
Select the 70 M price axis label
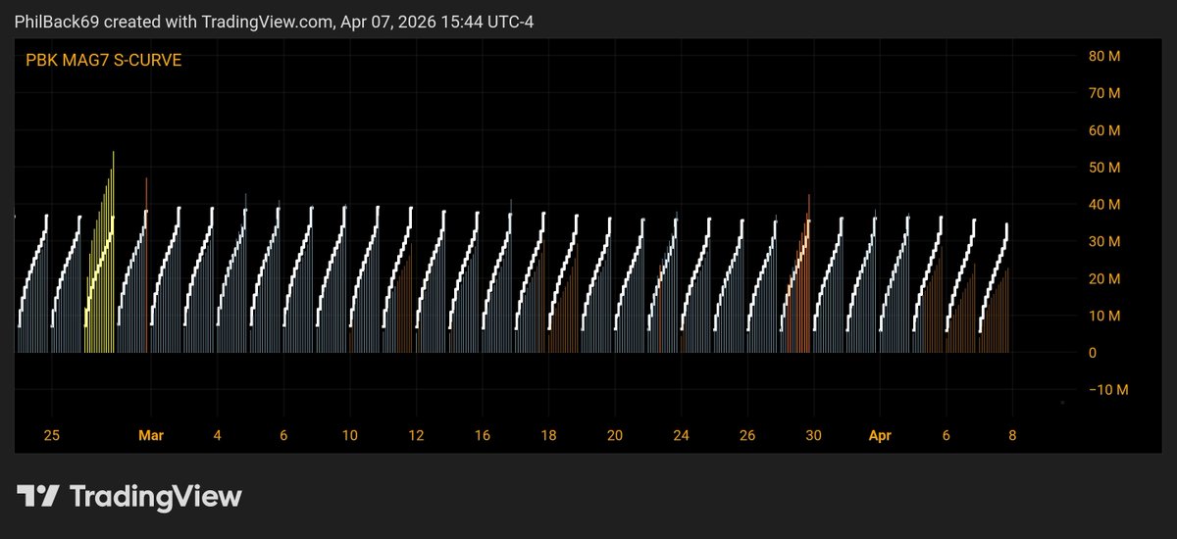point(1104,93)
